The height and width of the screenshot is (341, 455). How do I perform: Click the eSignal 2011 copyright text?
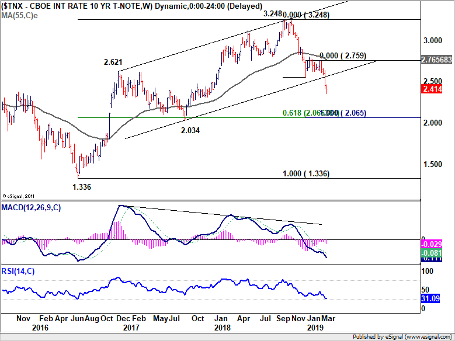click(x=18, y=196)
